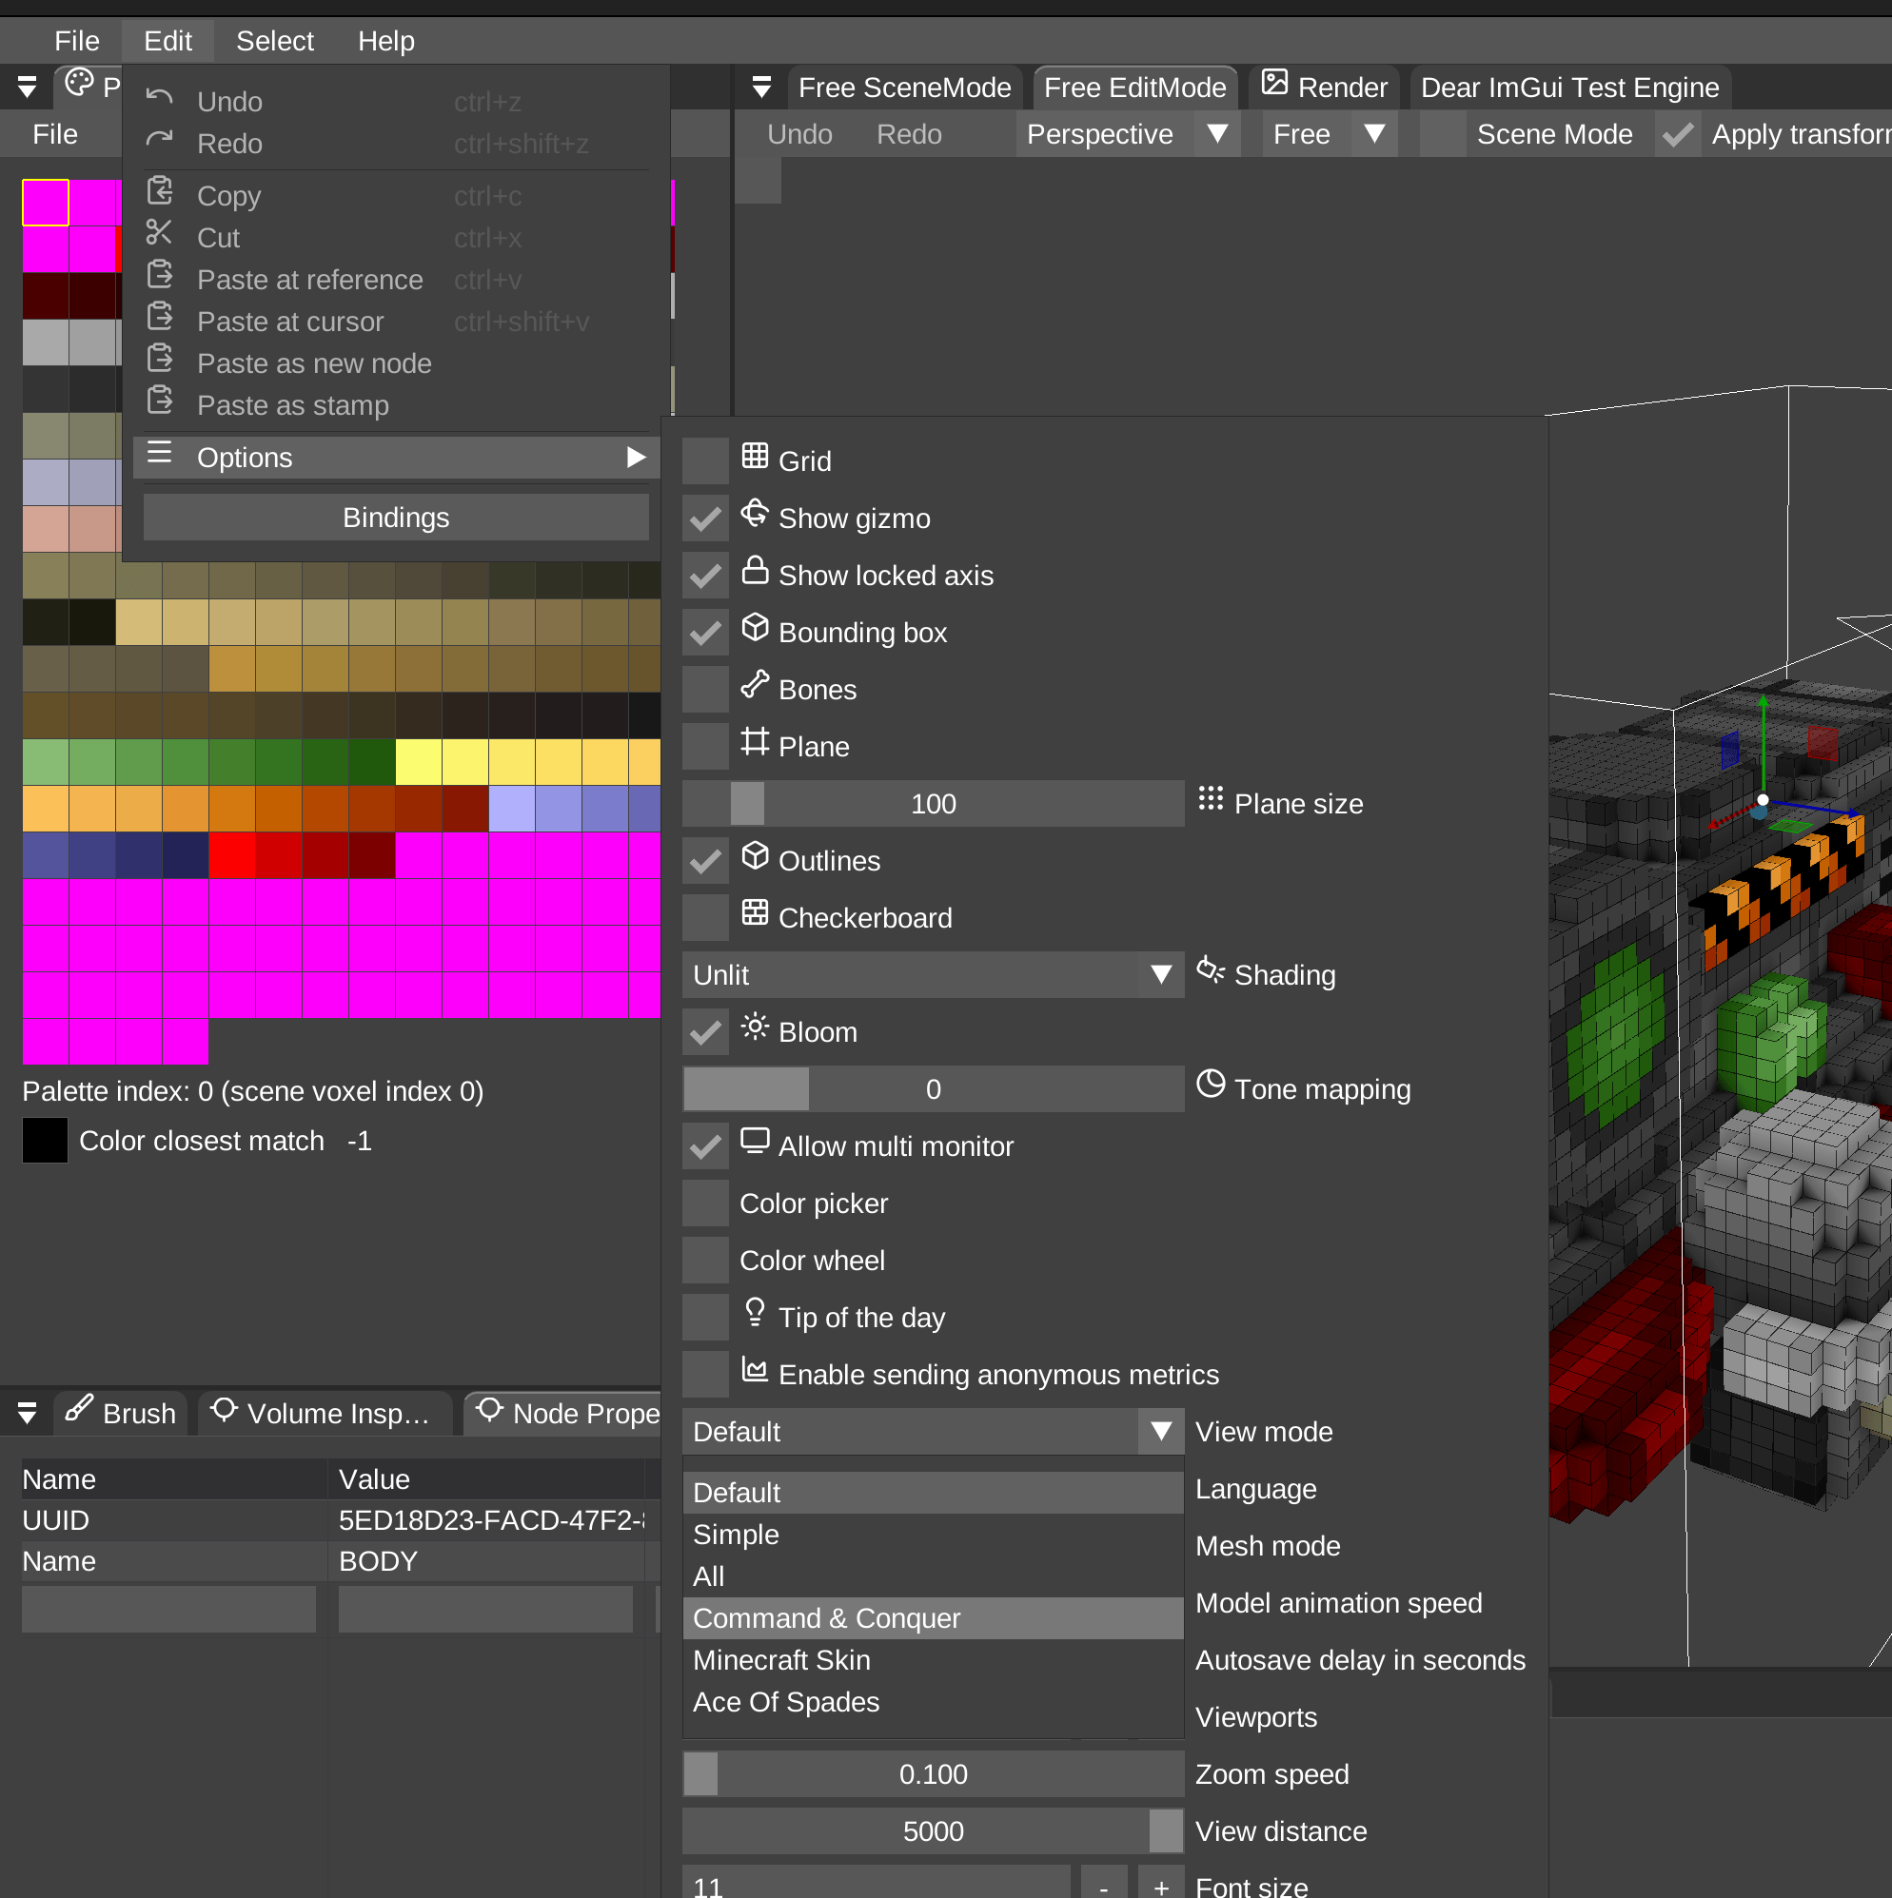
Task: Open the Select menu
Action: tap(275, 40)
